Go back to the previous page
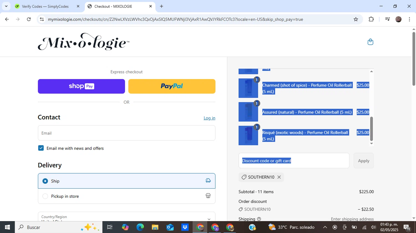Screen dimensions: 416x233 [7, 19]
